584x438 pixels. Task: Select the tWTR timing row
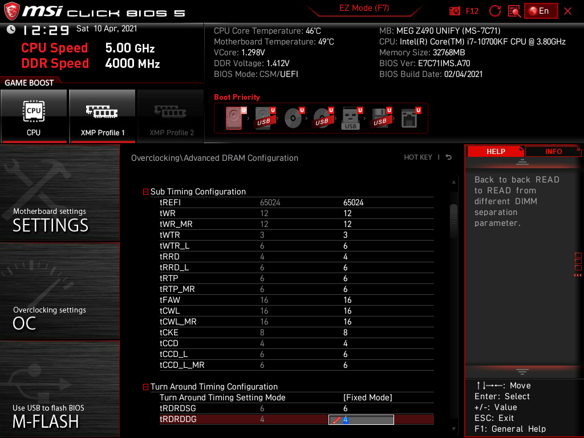[297, 235]
